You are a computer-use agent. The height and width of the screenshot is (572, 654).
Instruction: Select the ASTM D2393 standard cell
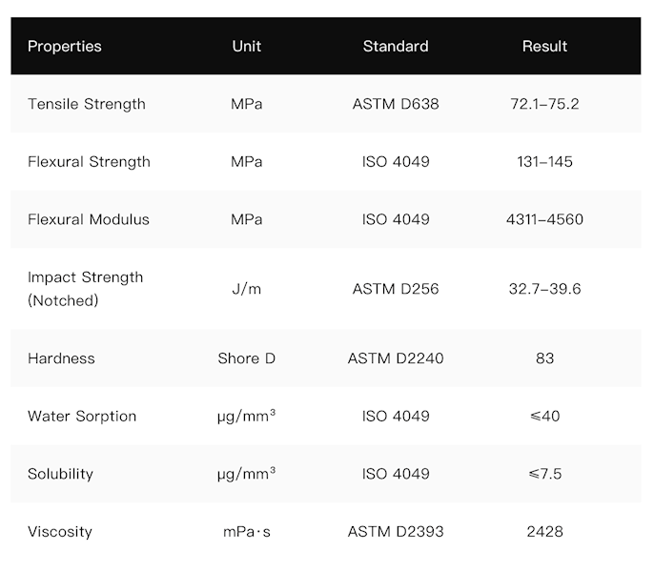pyautogui.click(x=396, y=532)
